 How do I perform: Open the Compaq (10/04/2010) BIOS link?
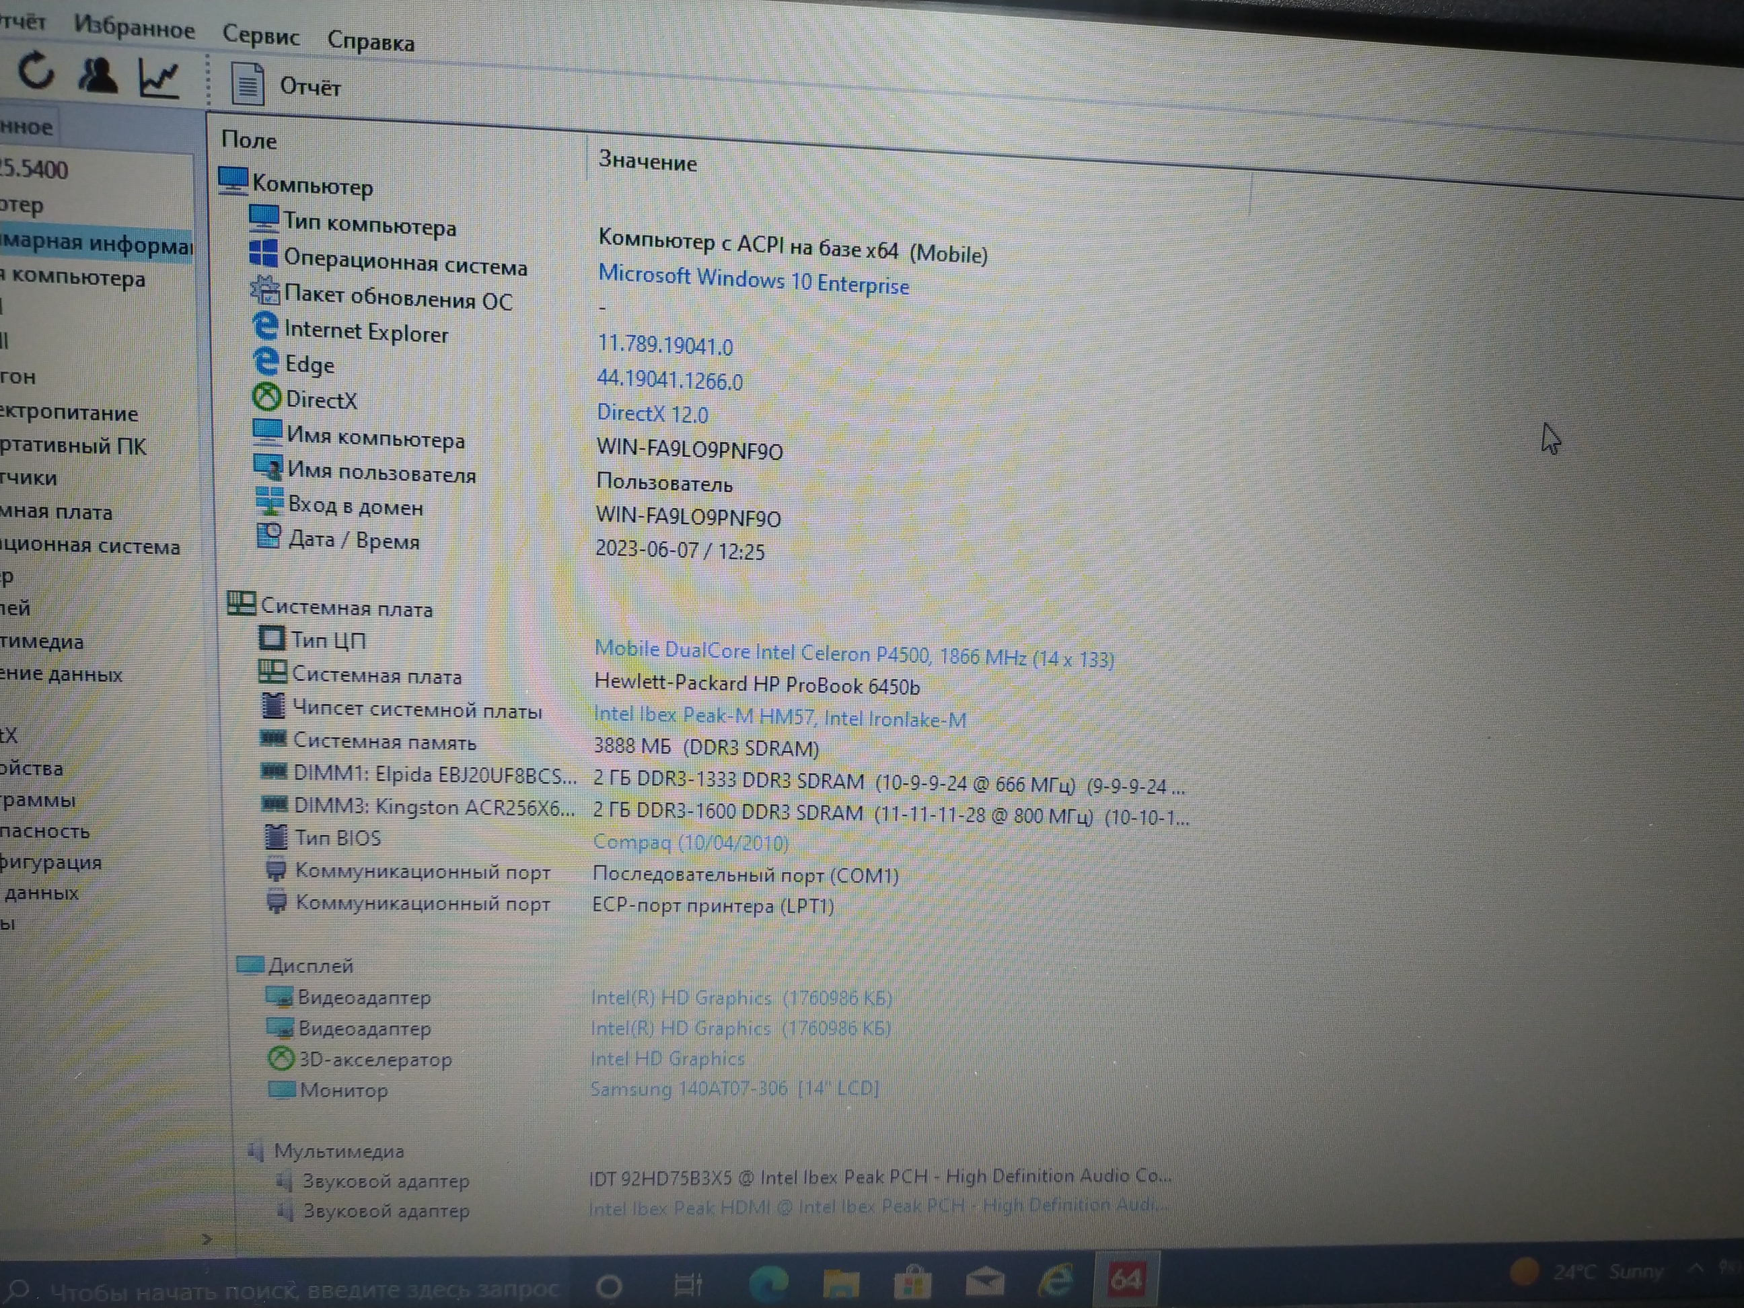[x=690, y=842]
